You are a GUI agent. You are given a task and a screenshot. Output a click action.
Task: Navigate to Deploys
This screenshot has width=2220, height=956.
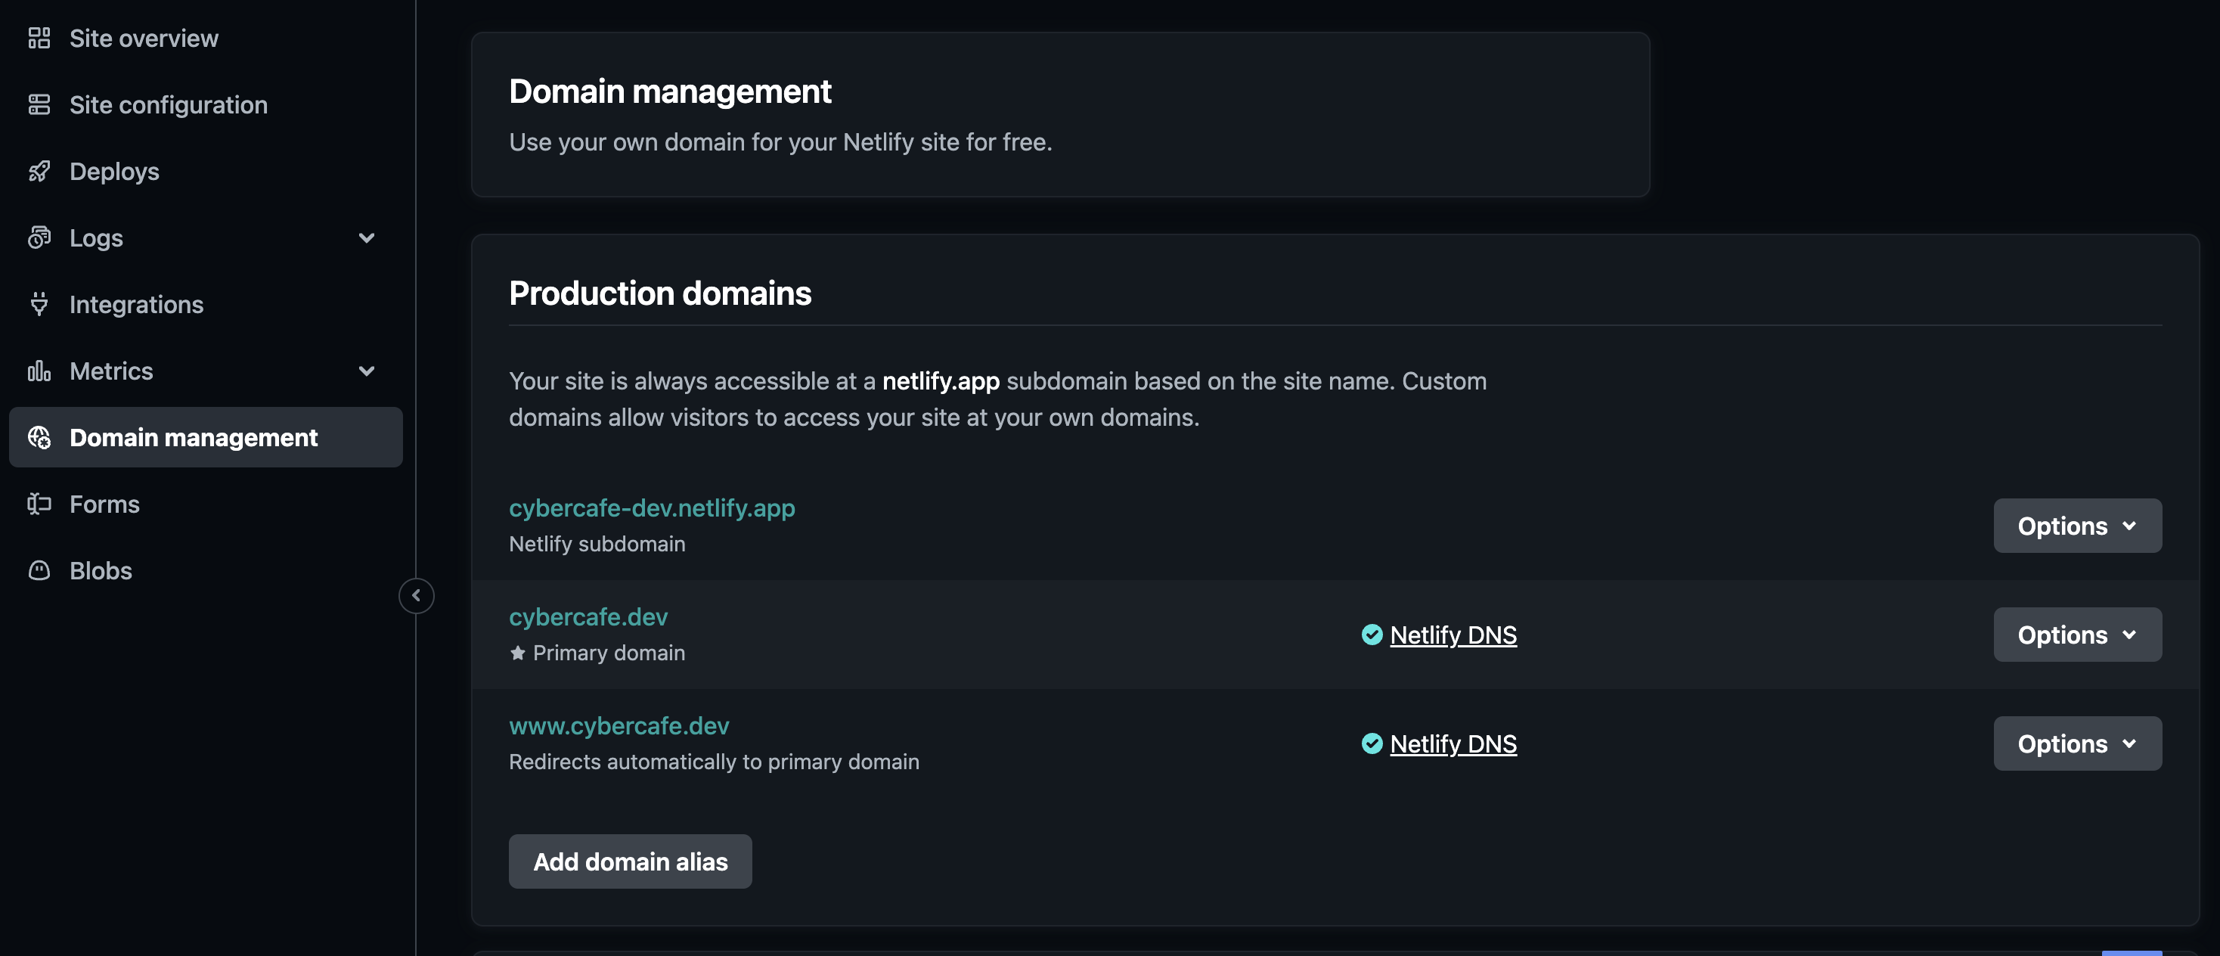[x=205, y=171]
